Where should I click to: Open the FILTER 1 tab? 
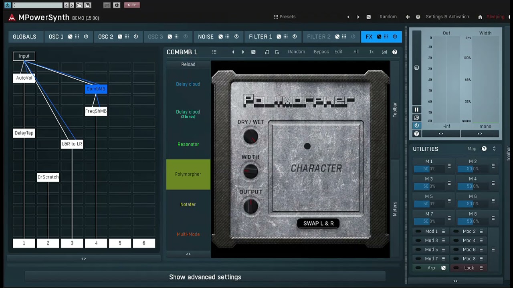[261, 36]
